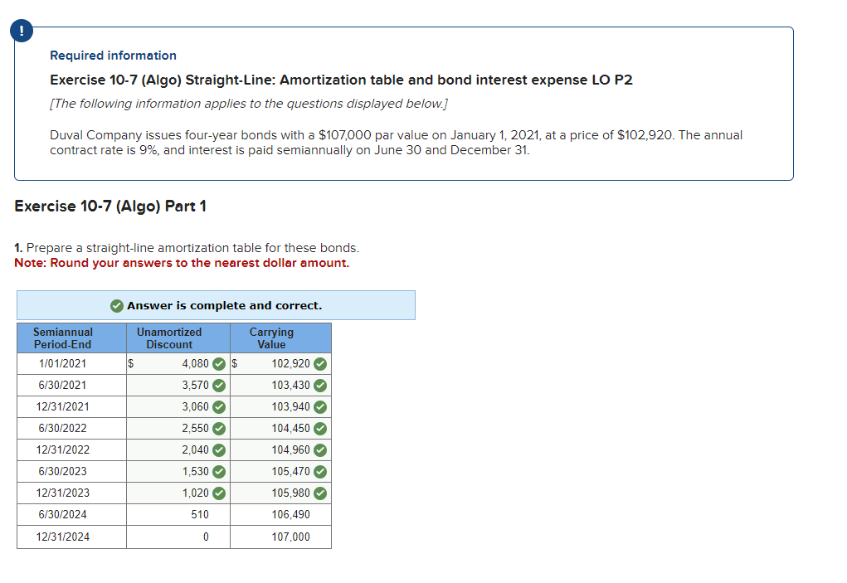Toggle the checkmark beside carrying value 105,470
The width and height of the screenshot is (847, 583).
pyautogui.click(x=322, y=471)
